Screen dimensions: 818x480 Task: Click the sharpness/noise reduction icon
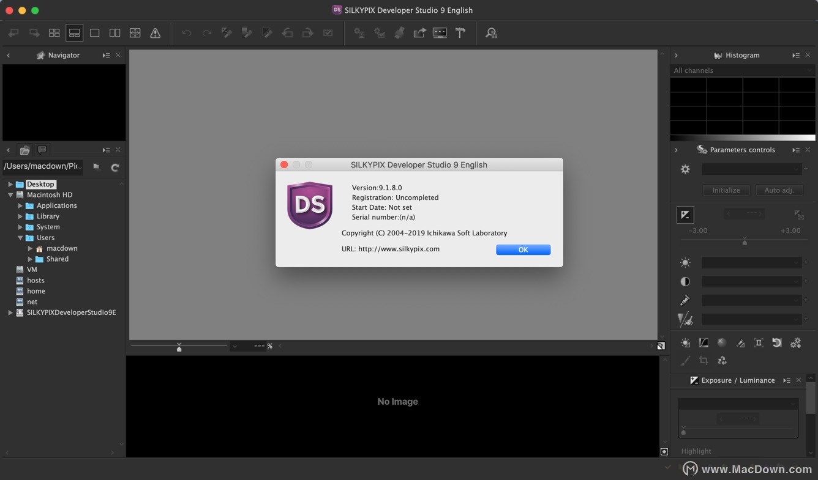tap(685, 319)
